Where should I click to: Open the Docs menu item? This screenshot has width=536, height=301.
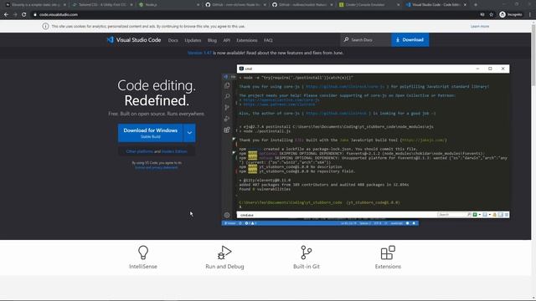(x=173, y=40)
